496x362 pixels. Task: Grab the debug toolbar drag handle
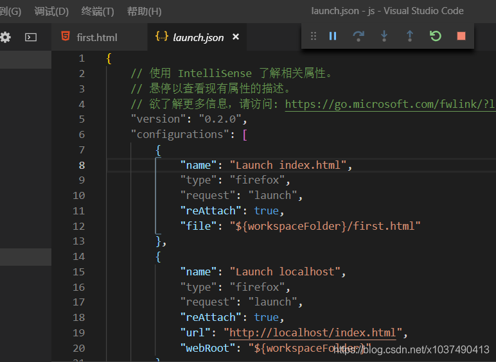pyautogui.click(x=313, y=36)
